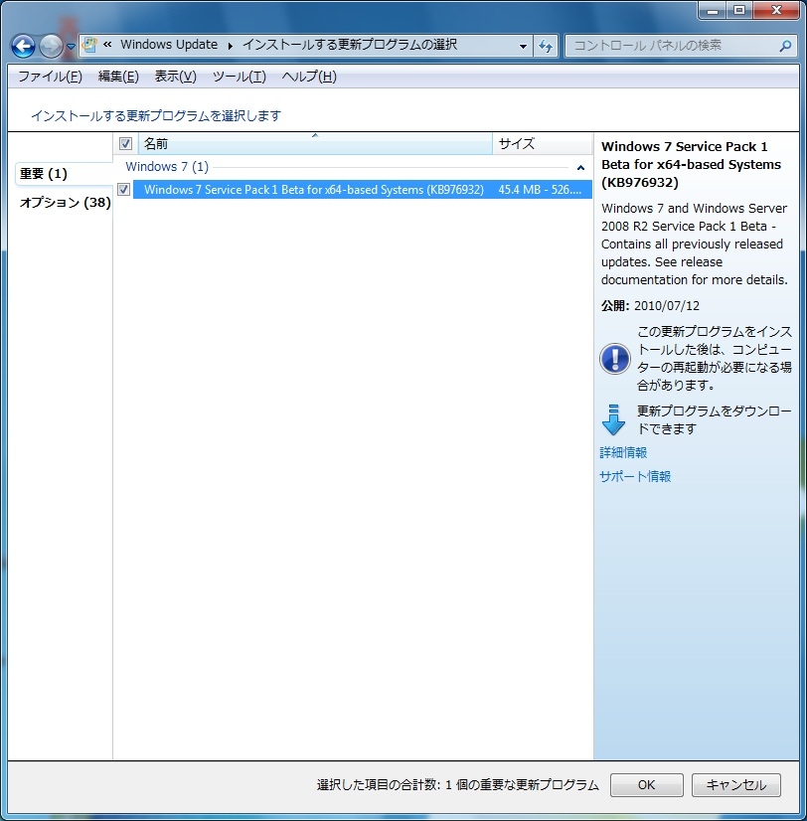Click the インストールする更新プログラムを選択します heading
Image resolution: width=807 pixels, height=821 pixels.
(x=156, y=115)
